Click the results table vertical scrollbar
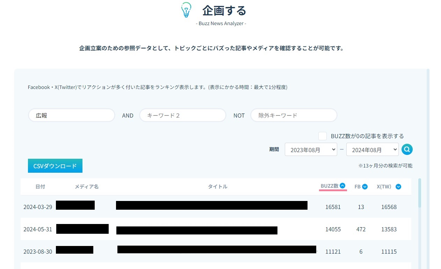The image size is (441, 269). click(x=420, y=194)
